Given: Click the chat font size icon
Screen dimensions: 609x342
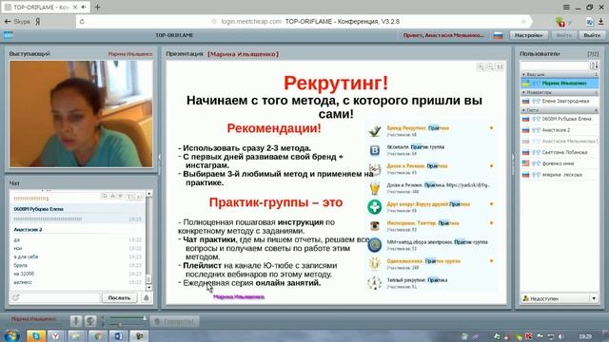Looking at the screenshot, I should point(129,197).
